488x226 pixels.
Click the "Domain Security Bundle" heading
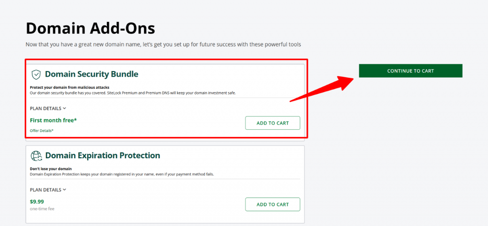coord(91,74)
